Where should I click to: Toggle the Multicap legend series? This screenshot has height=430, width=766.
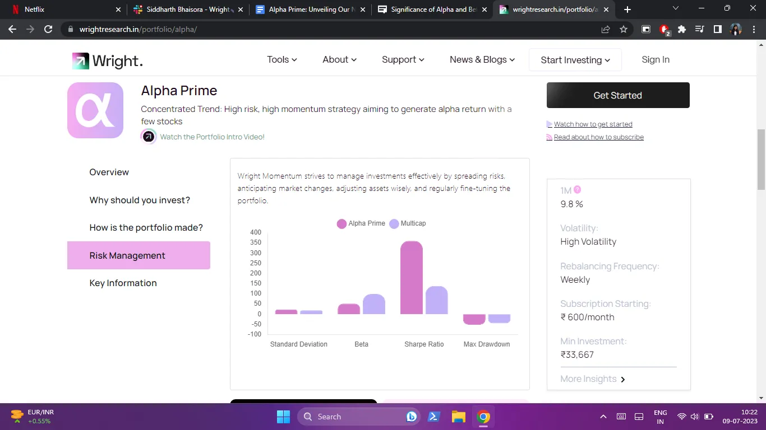pyautogui.click(x=408, y=223)
